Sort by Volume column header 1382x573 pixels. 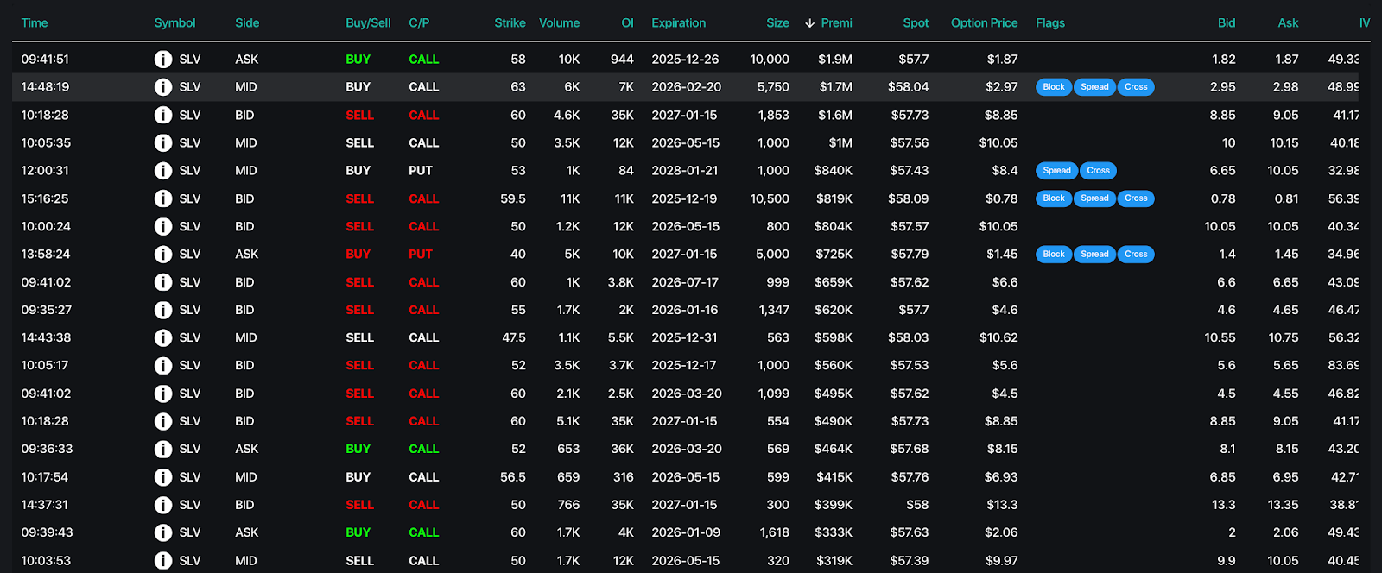[559, 23]
